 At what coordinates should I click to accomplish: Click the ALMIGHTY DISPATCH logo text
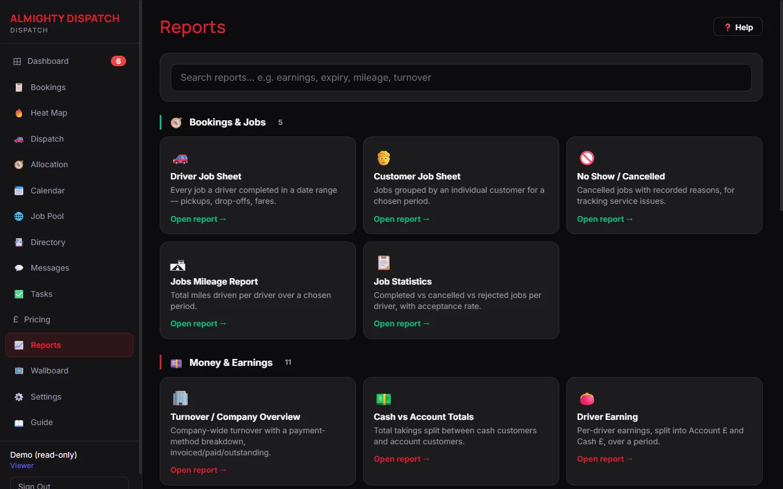coord(65,19)
